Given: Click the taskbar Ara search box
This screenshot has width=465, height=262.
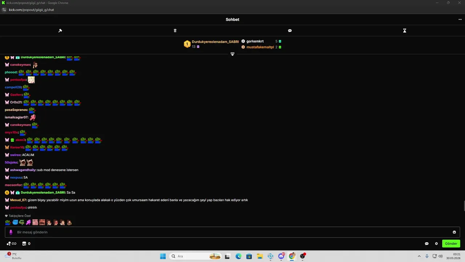Looking at the screenshot, I should click(x=196, y=256).
